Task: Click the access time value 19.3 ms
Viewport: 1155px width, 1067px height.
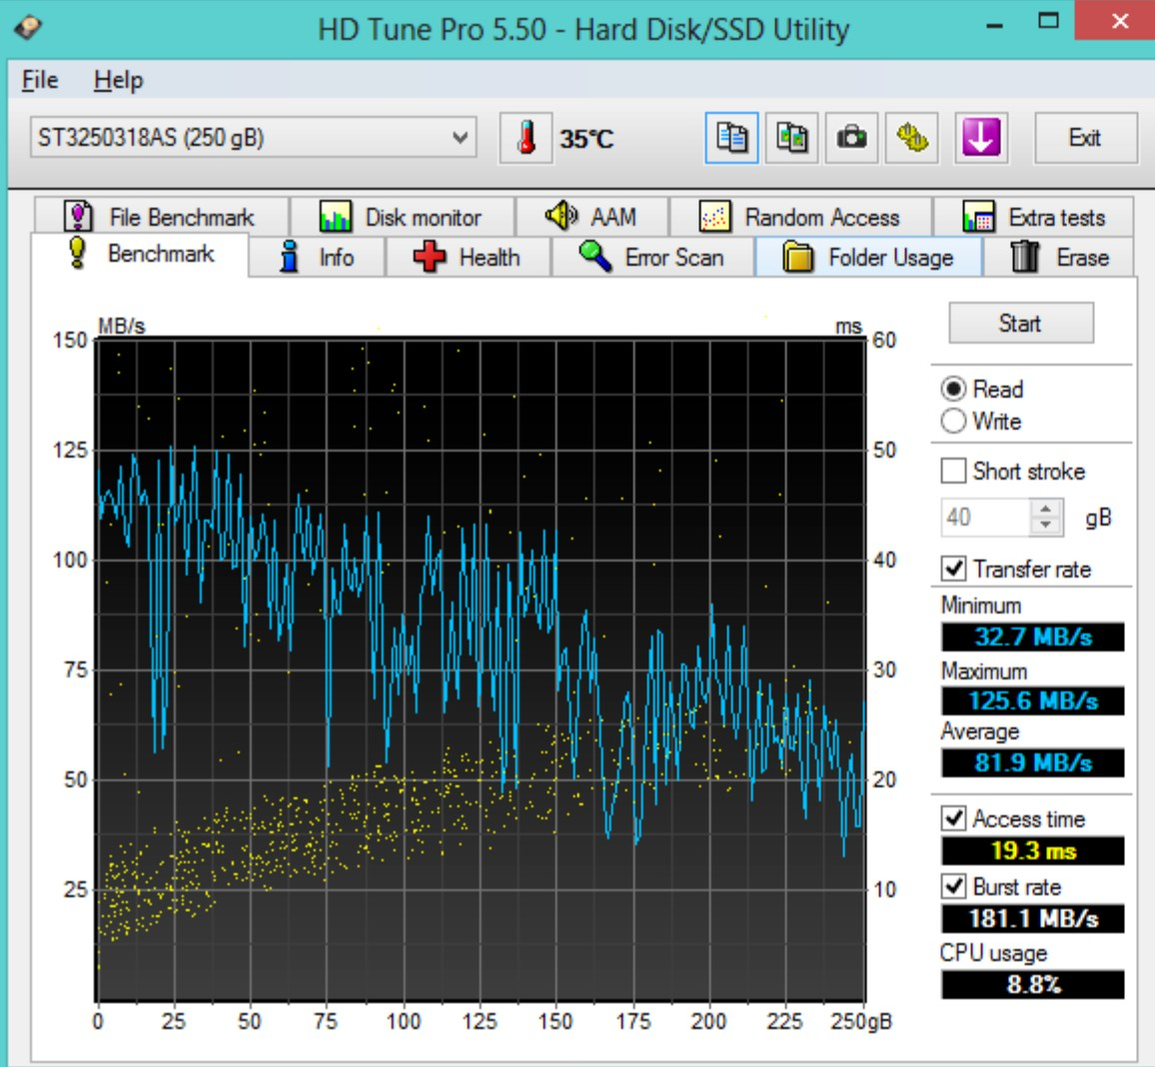Action: (x=1033, y=850)
